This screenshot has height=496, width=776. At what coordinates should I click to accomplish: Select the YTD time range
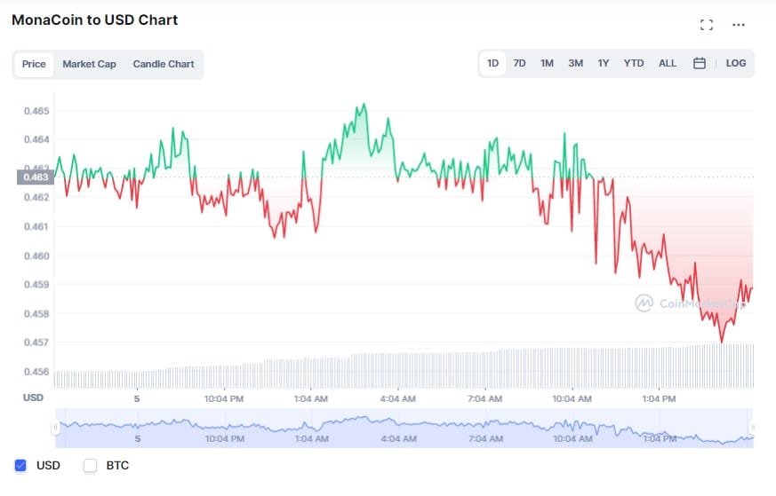coord(634,63)
